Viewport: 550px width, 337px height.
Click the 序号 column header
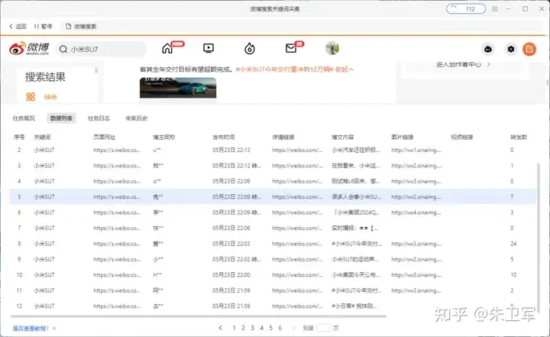pos(19,137)
